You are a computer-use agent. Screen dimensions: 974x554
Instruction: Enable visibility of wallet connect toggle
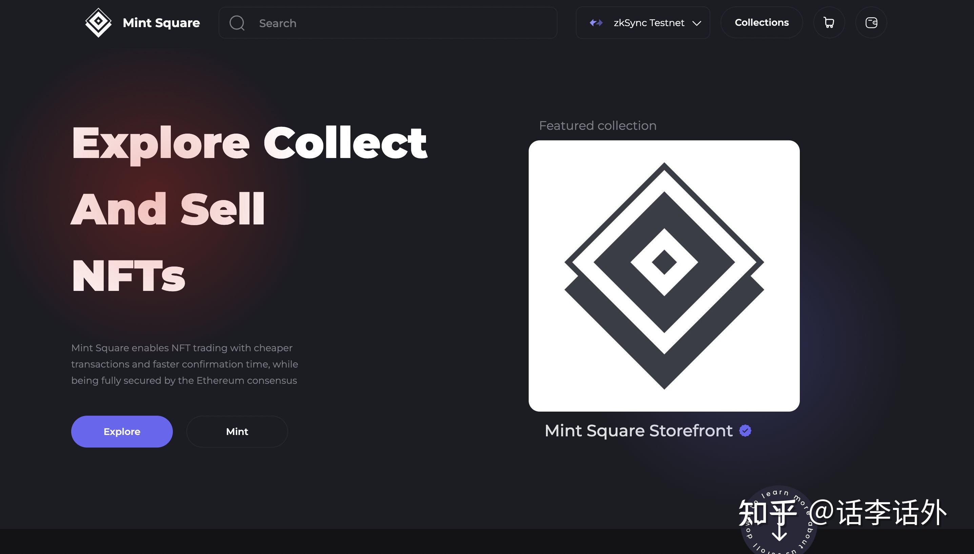872,22
